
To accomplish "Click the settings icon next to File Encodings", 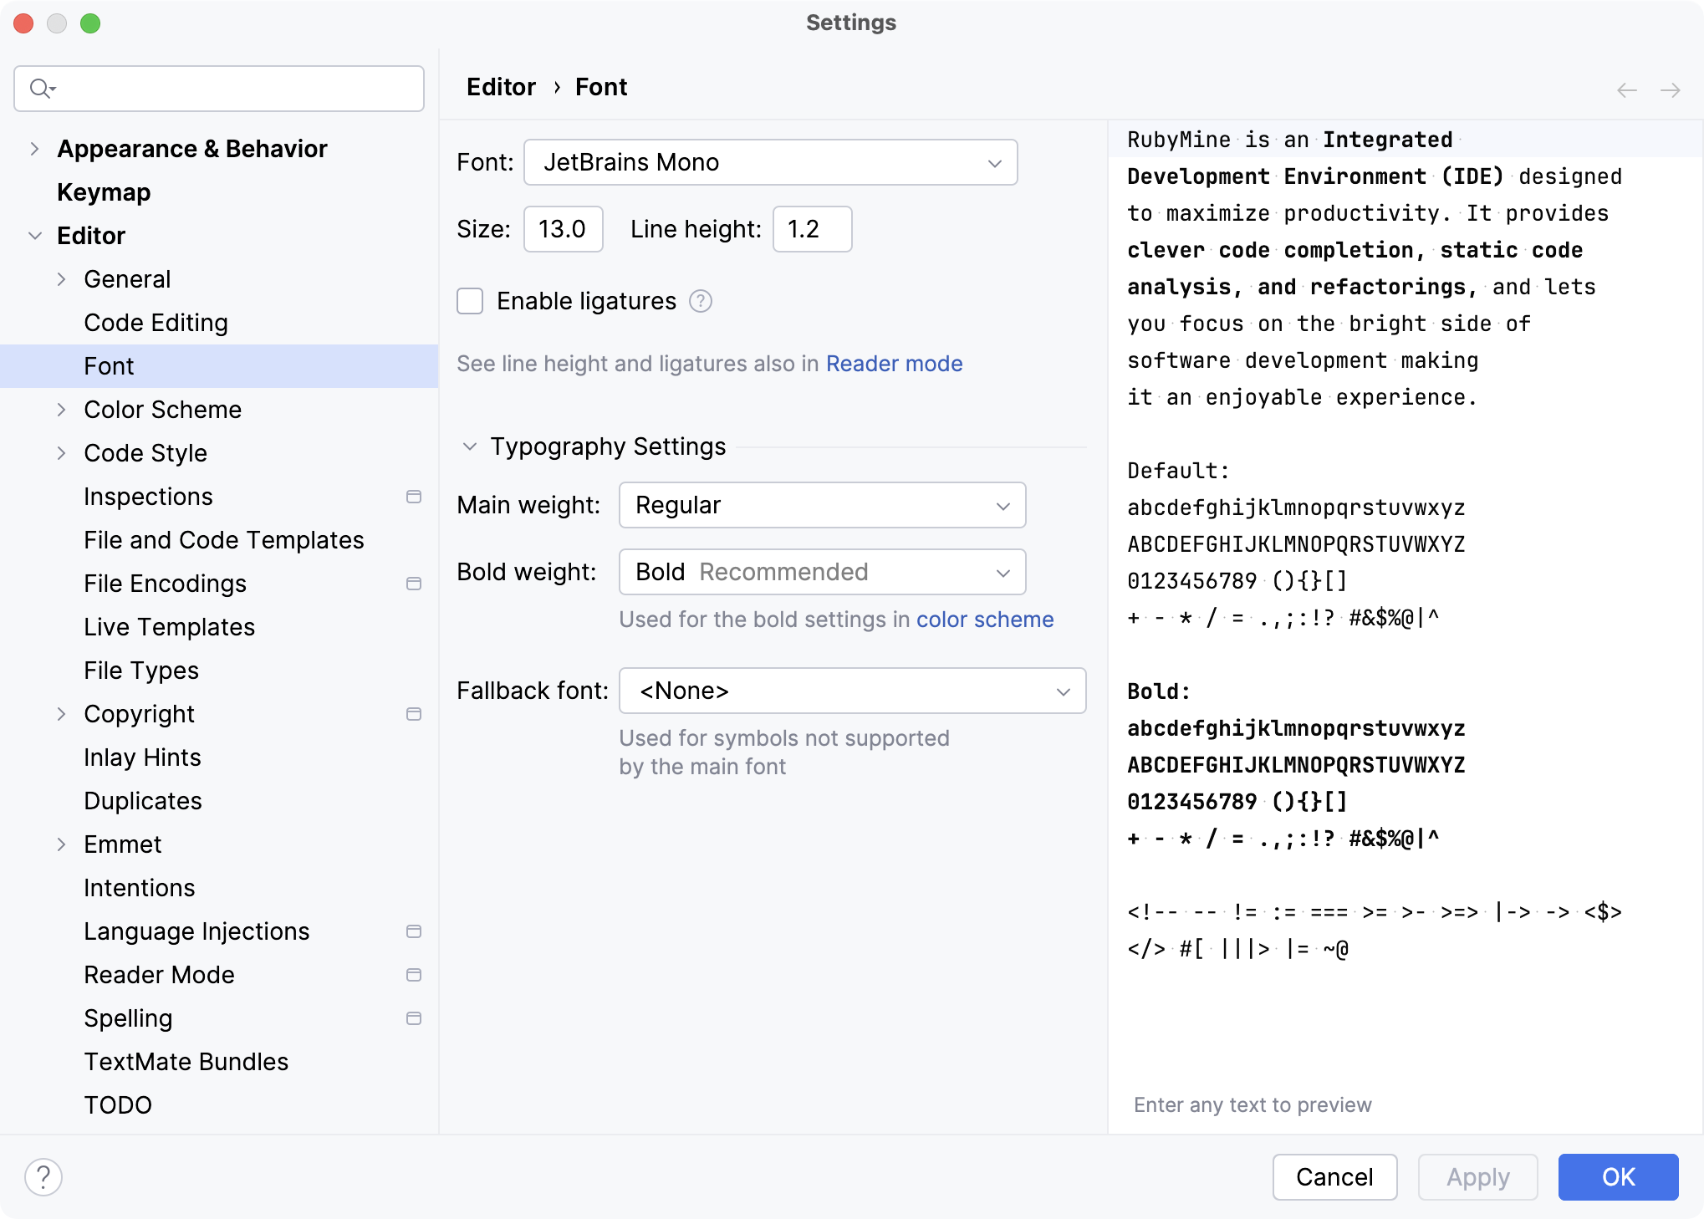I will point(413,584).
